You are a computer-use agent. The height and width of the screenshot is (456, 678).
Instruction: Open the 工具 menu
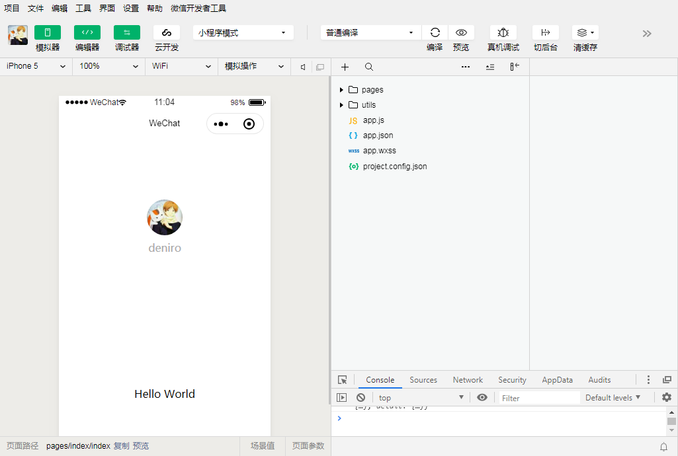pos(83,8)
